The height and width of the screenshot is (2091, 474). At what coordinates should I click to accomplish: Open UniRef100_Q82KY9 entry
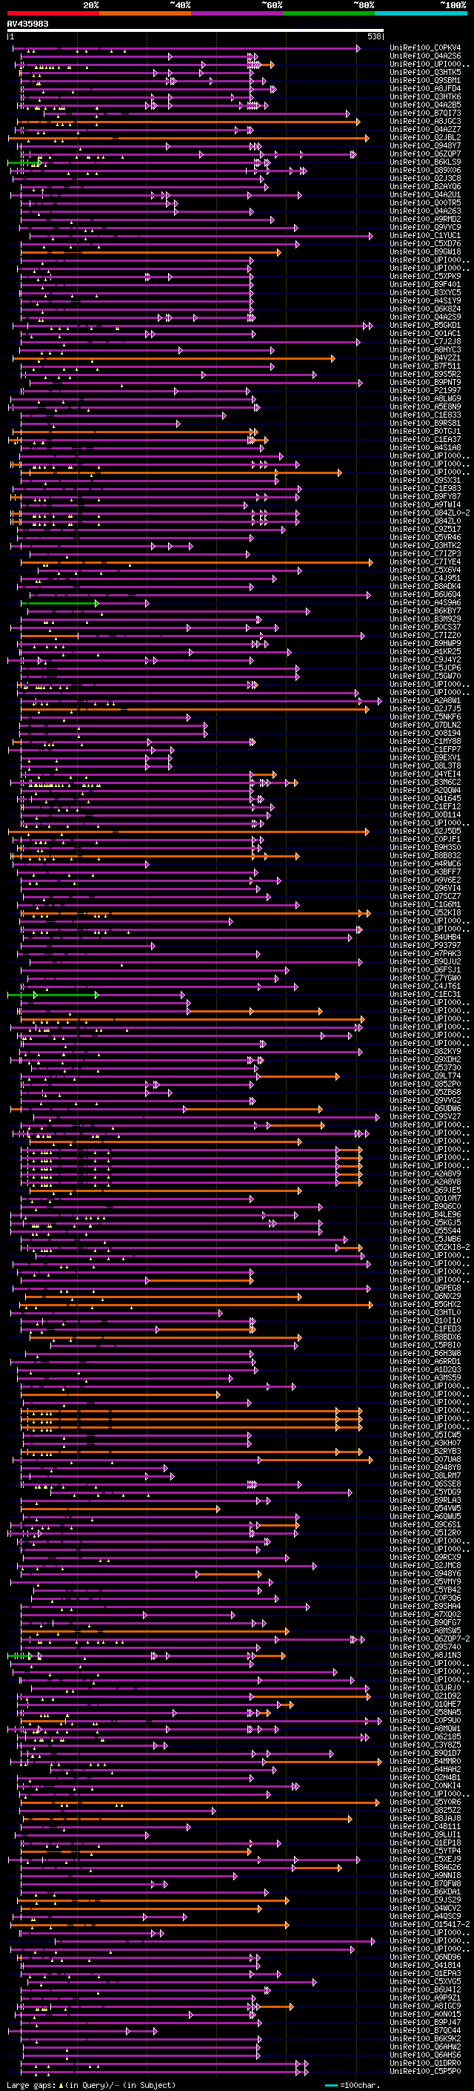point(425,1051)
